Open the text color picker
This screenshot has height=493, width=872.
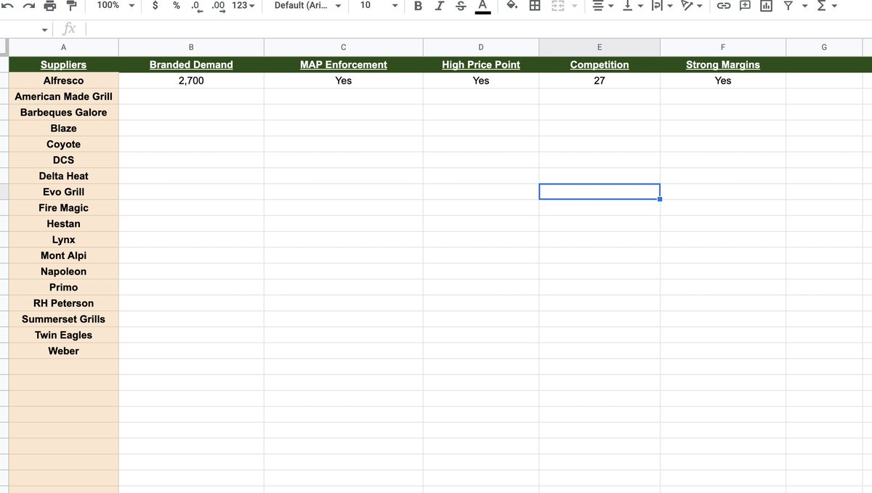[483, 7]
